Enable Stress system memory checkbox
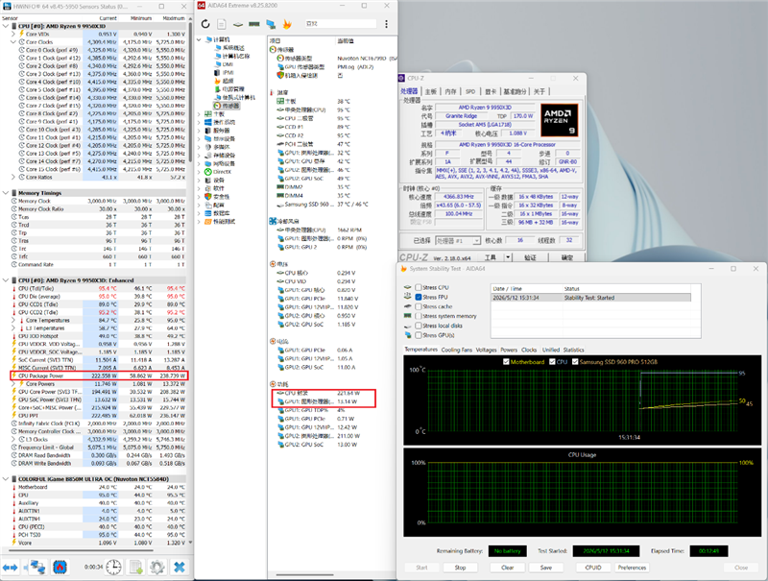The width and height of the screenshot is (768, 581). tap(419, 316)
